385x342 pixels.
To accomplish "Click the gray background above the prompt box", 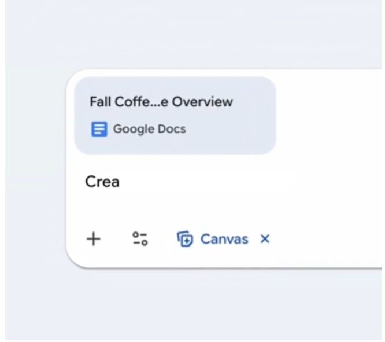I will tap(191, 35).
